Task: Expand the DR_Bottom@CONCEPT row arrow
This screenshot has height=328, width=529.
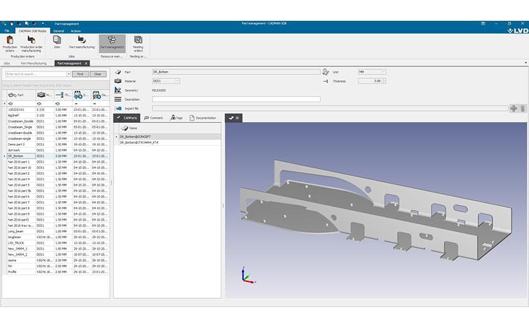Action: pyautogui.click(x=117, y=137)
